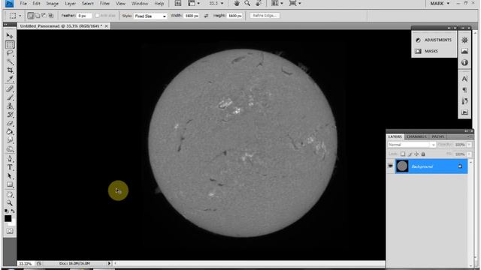Click the Refine Edge button

click(x=265, y=15)
